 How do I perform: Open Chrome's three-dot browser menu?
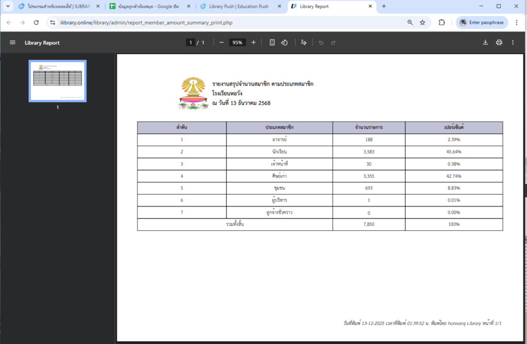(x=517, y=23)
